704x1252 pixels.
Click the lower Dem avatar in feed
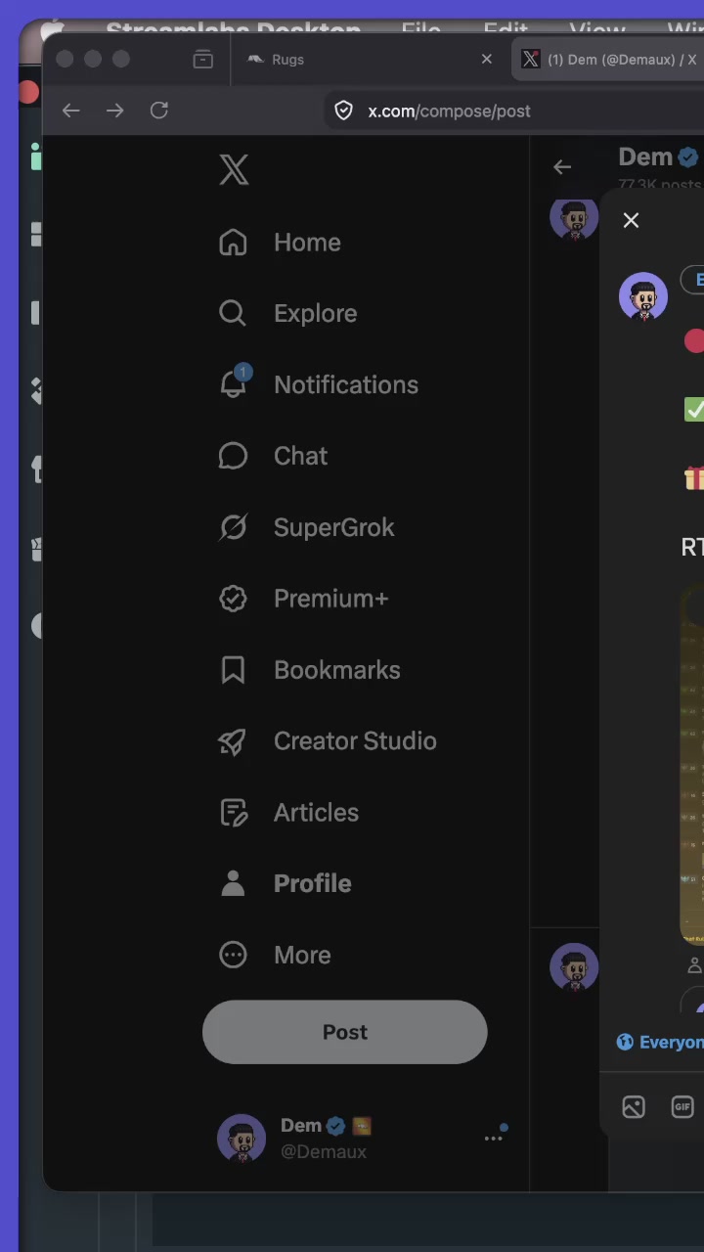coord(574,967)
